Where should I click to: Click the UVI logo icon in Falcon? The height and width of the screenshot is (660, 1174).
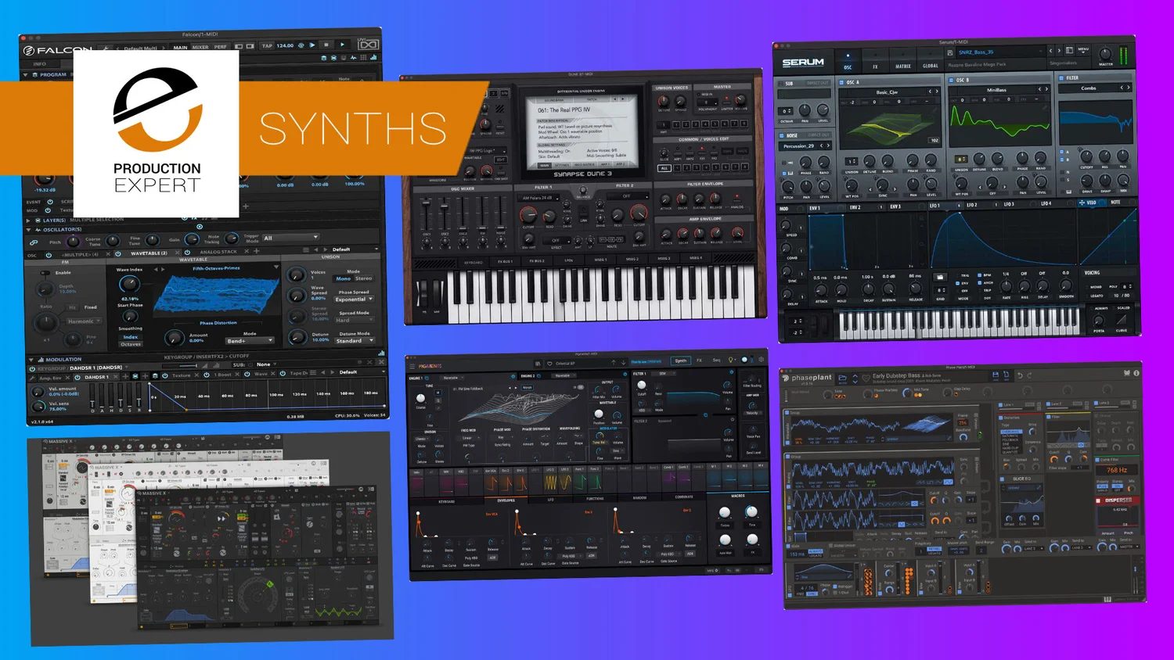[x=368, y=45]
